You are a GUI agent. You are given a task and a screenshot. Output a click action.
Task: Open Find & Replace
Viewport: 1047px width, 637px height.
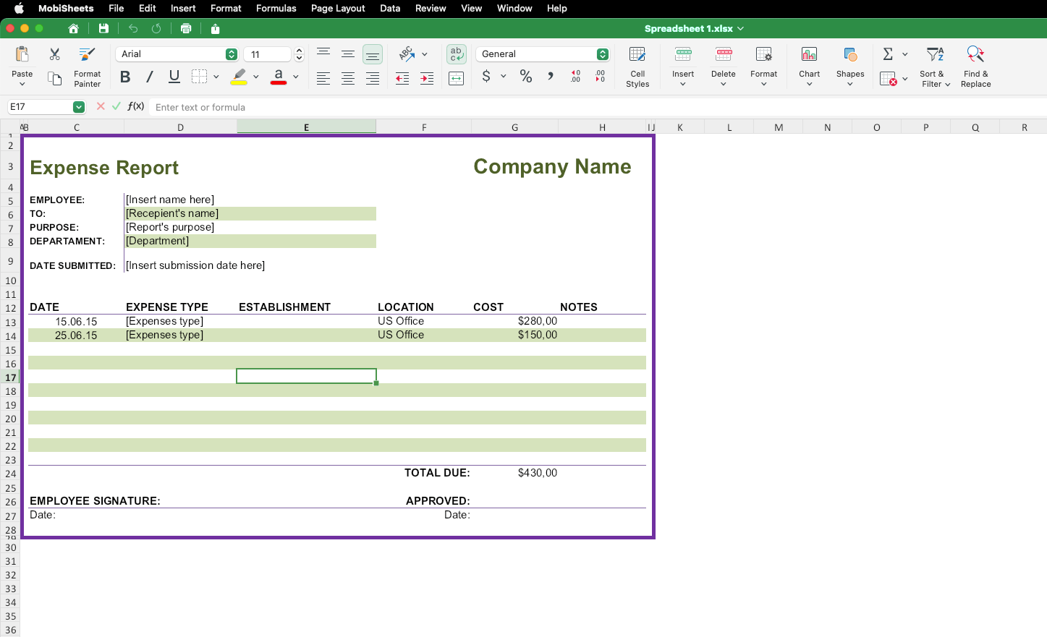pos(975,65)
